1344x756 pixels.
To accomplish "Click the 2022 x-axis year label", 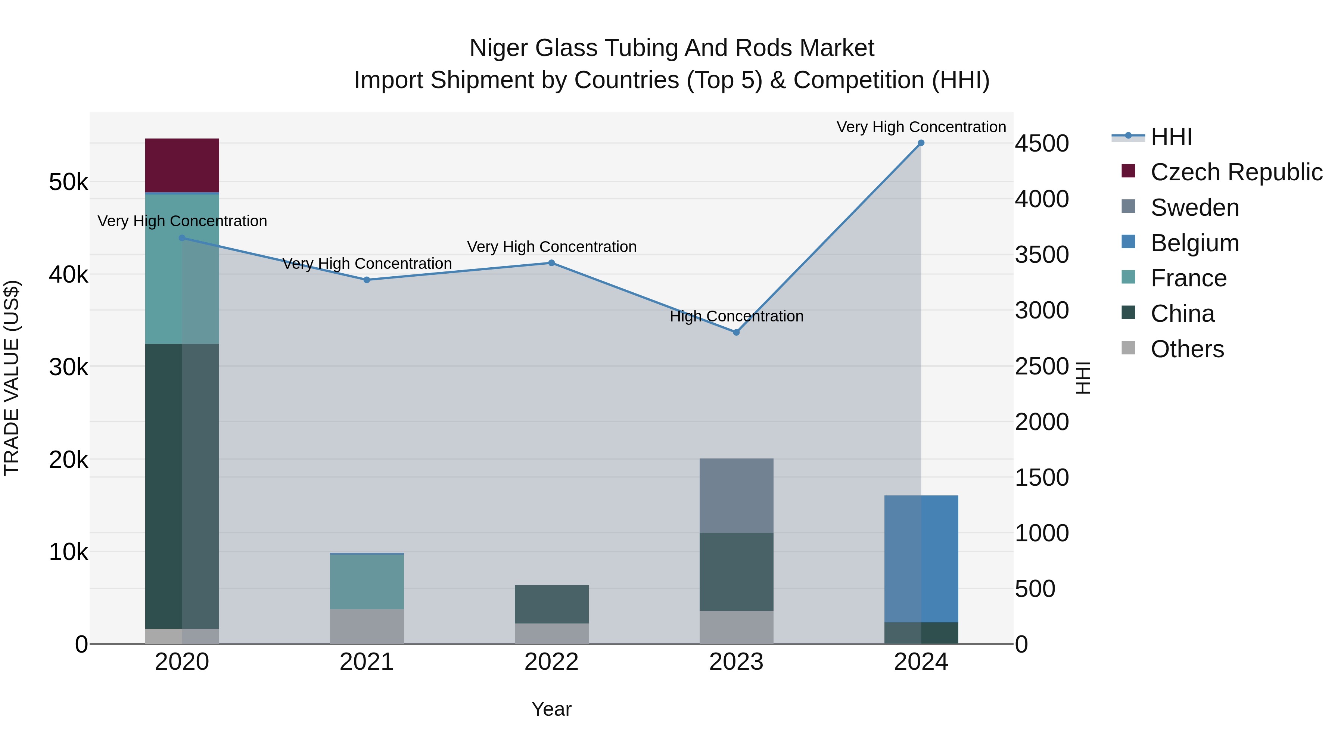I will pos(551,662).
